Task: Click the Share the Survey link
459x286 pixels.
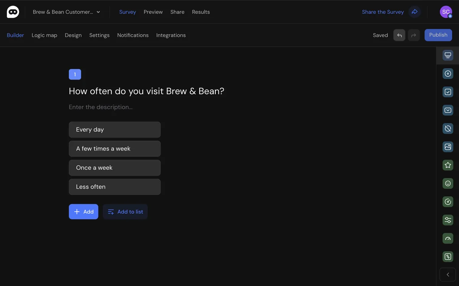Action: [x=383, y=12]
